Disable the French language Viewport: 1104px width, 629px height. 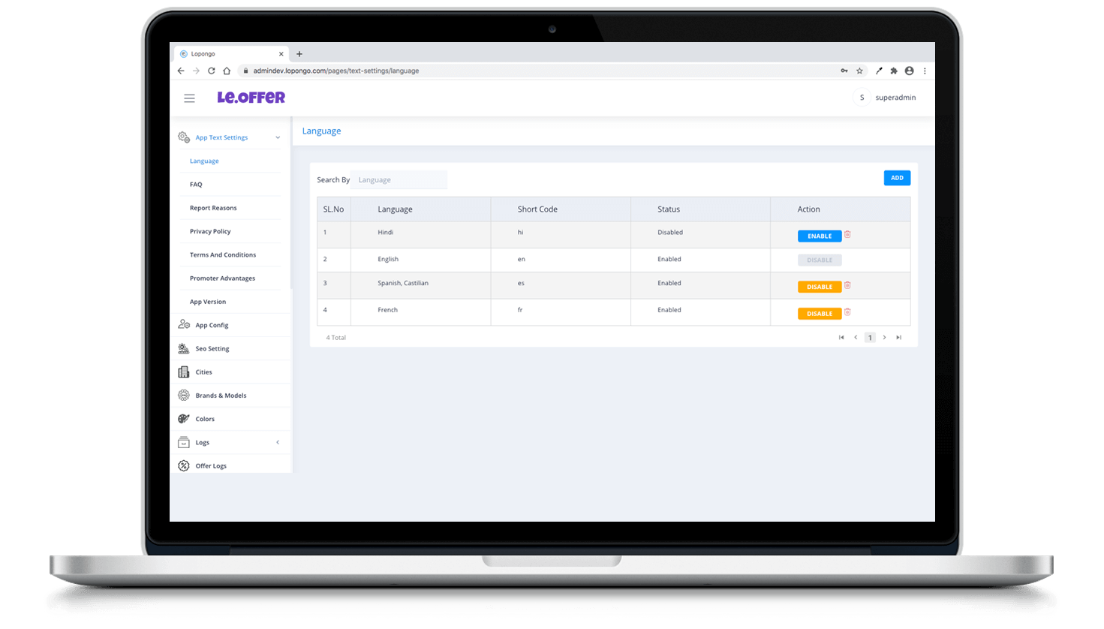click(x=820, y=314)
